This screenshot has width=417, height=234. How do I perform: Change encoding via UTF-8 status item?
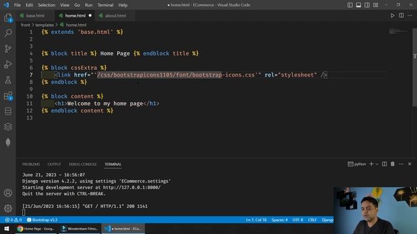pyautogui.click(x=298, y=220)
